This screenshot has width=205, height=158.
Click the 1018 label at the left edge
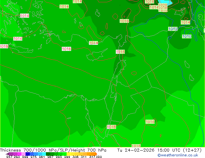tap(4, 46)
